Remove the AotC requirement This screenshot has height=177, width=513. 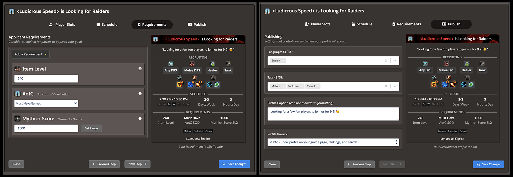click(140, 94)
